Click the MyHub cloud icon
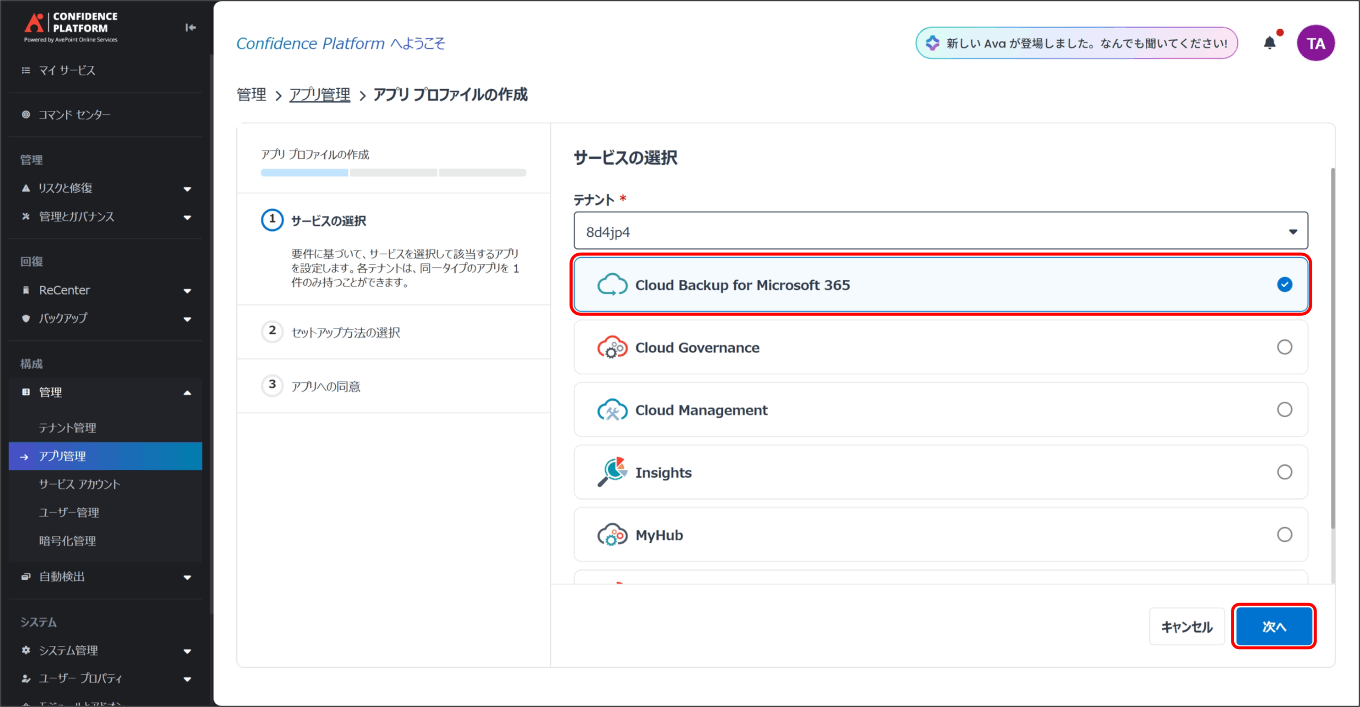The image size is (1360, 707). pyautogui.click(x=612, y=534)
